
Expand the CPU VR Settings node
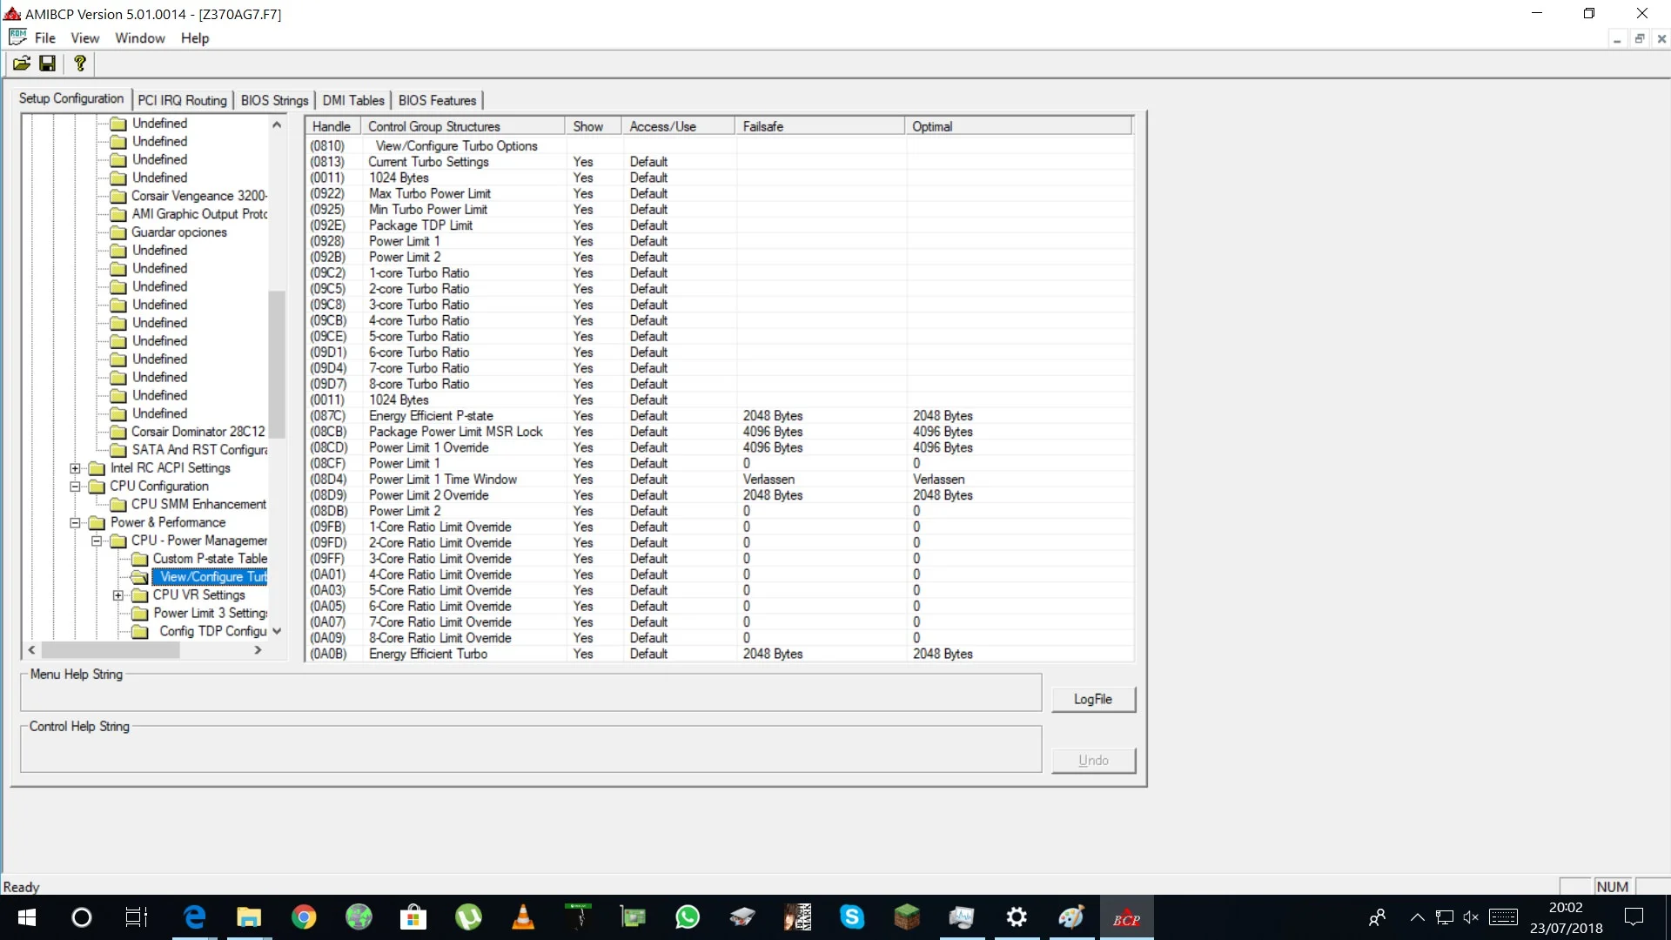pyautogui.click(x=118, y=595)
